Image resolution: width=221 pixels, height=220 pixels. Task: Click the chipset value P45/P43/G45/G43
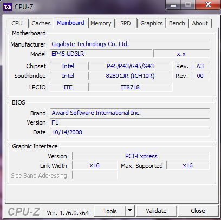(x=130, y=66)
